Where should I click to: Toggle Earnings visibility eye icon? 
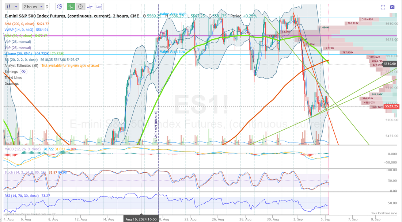click(23, 72)
